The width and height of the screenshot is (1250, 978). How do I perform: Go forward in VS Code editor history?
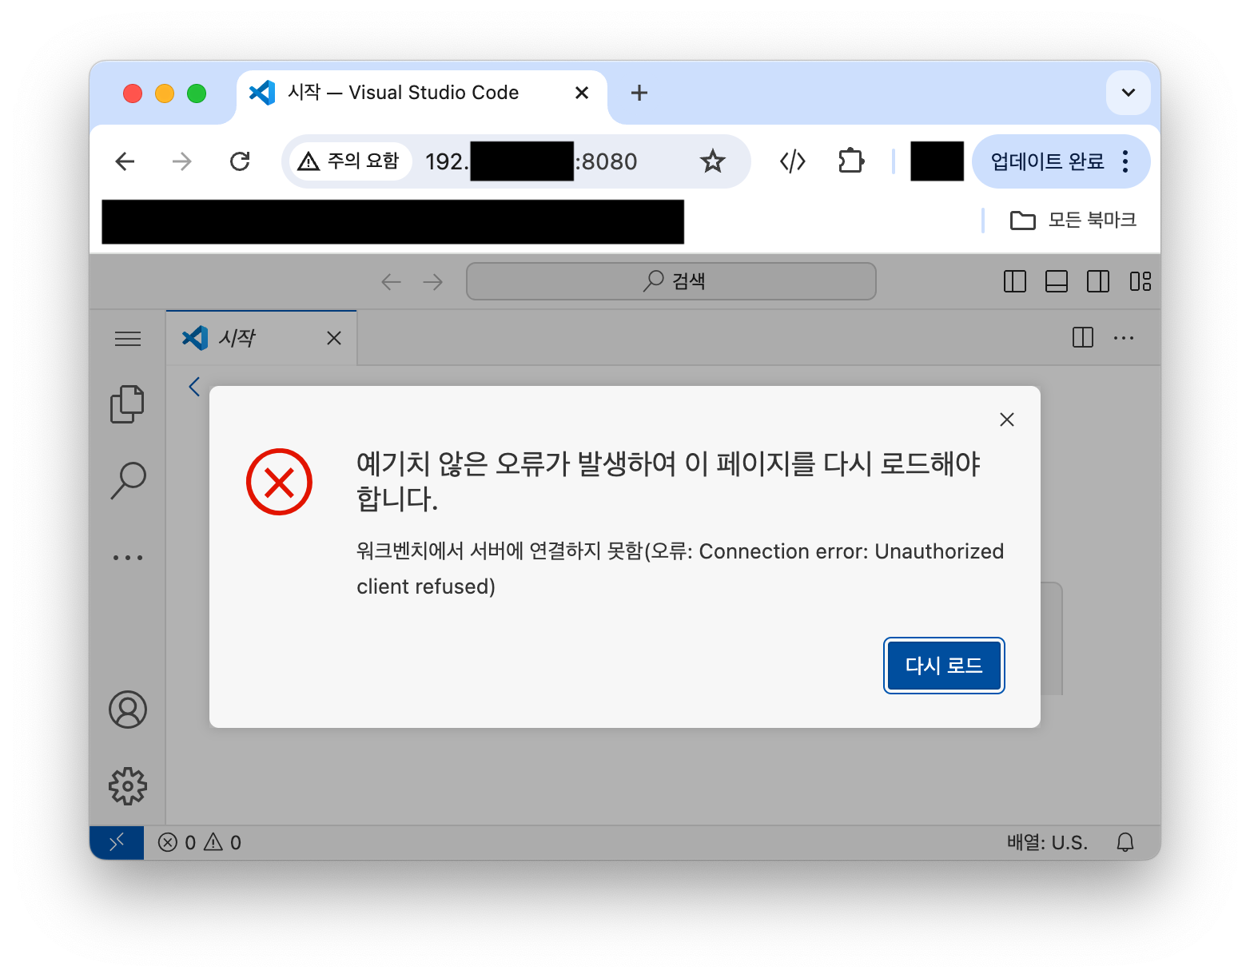coord(433,281)
